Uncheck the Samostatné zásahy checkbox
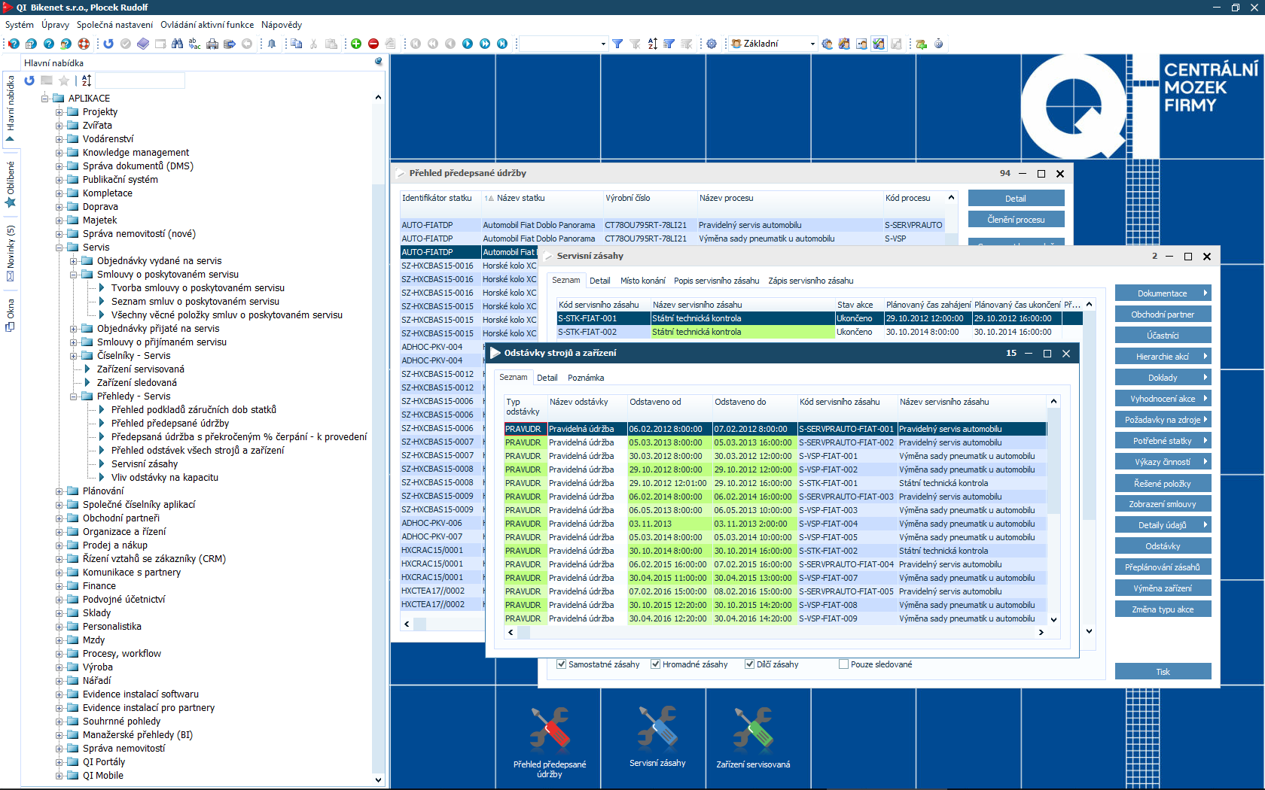 [x=561, y=664]
